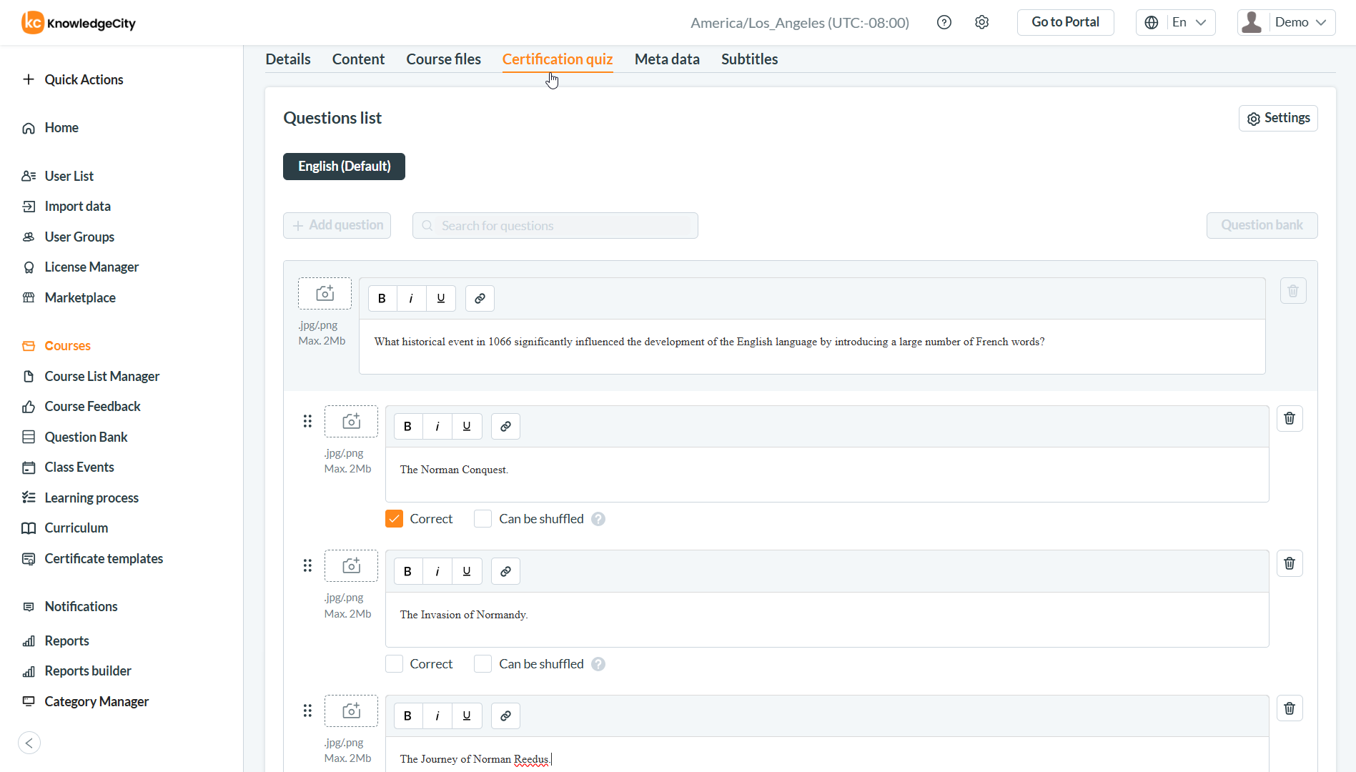Mark The Invasion of Normandy as Correct
1356x772 pixels.
395,664
